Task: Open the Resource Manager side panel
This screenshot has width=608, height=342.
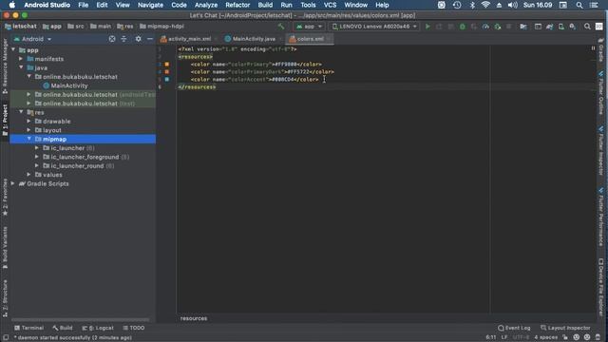Action: (5, 66)
